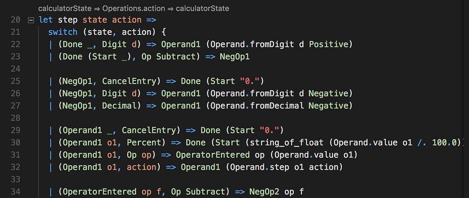The height and width of the screenshot is (198, 469).
Task: Place cursor on the 'switch' keyword
Action: point(63,32)
